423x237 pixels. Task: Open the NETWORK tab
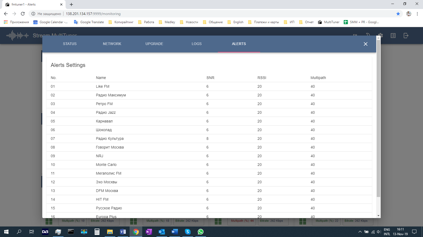tap(112, 44)
